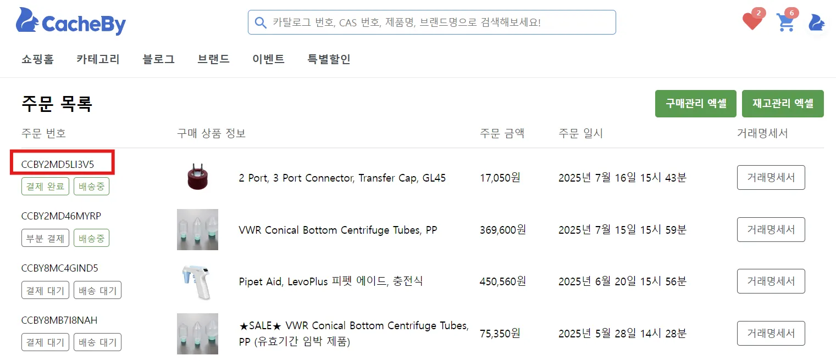Open the 카테고리 menu
836x361 pixels.
point(98,59)
